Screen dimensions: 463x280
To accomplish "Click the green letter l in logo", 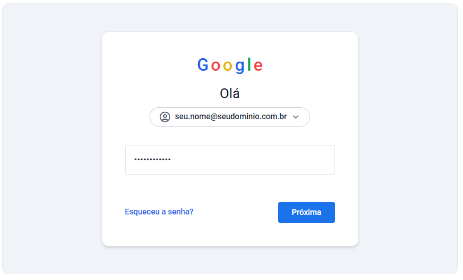I will coord(249,65).
